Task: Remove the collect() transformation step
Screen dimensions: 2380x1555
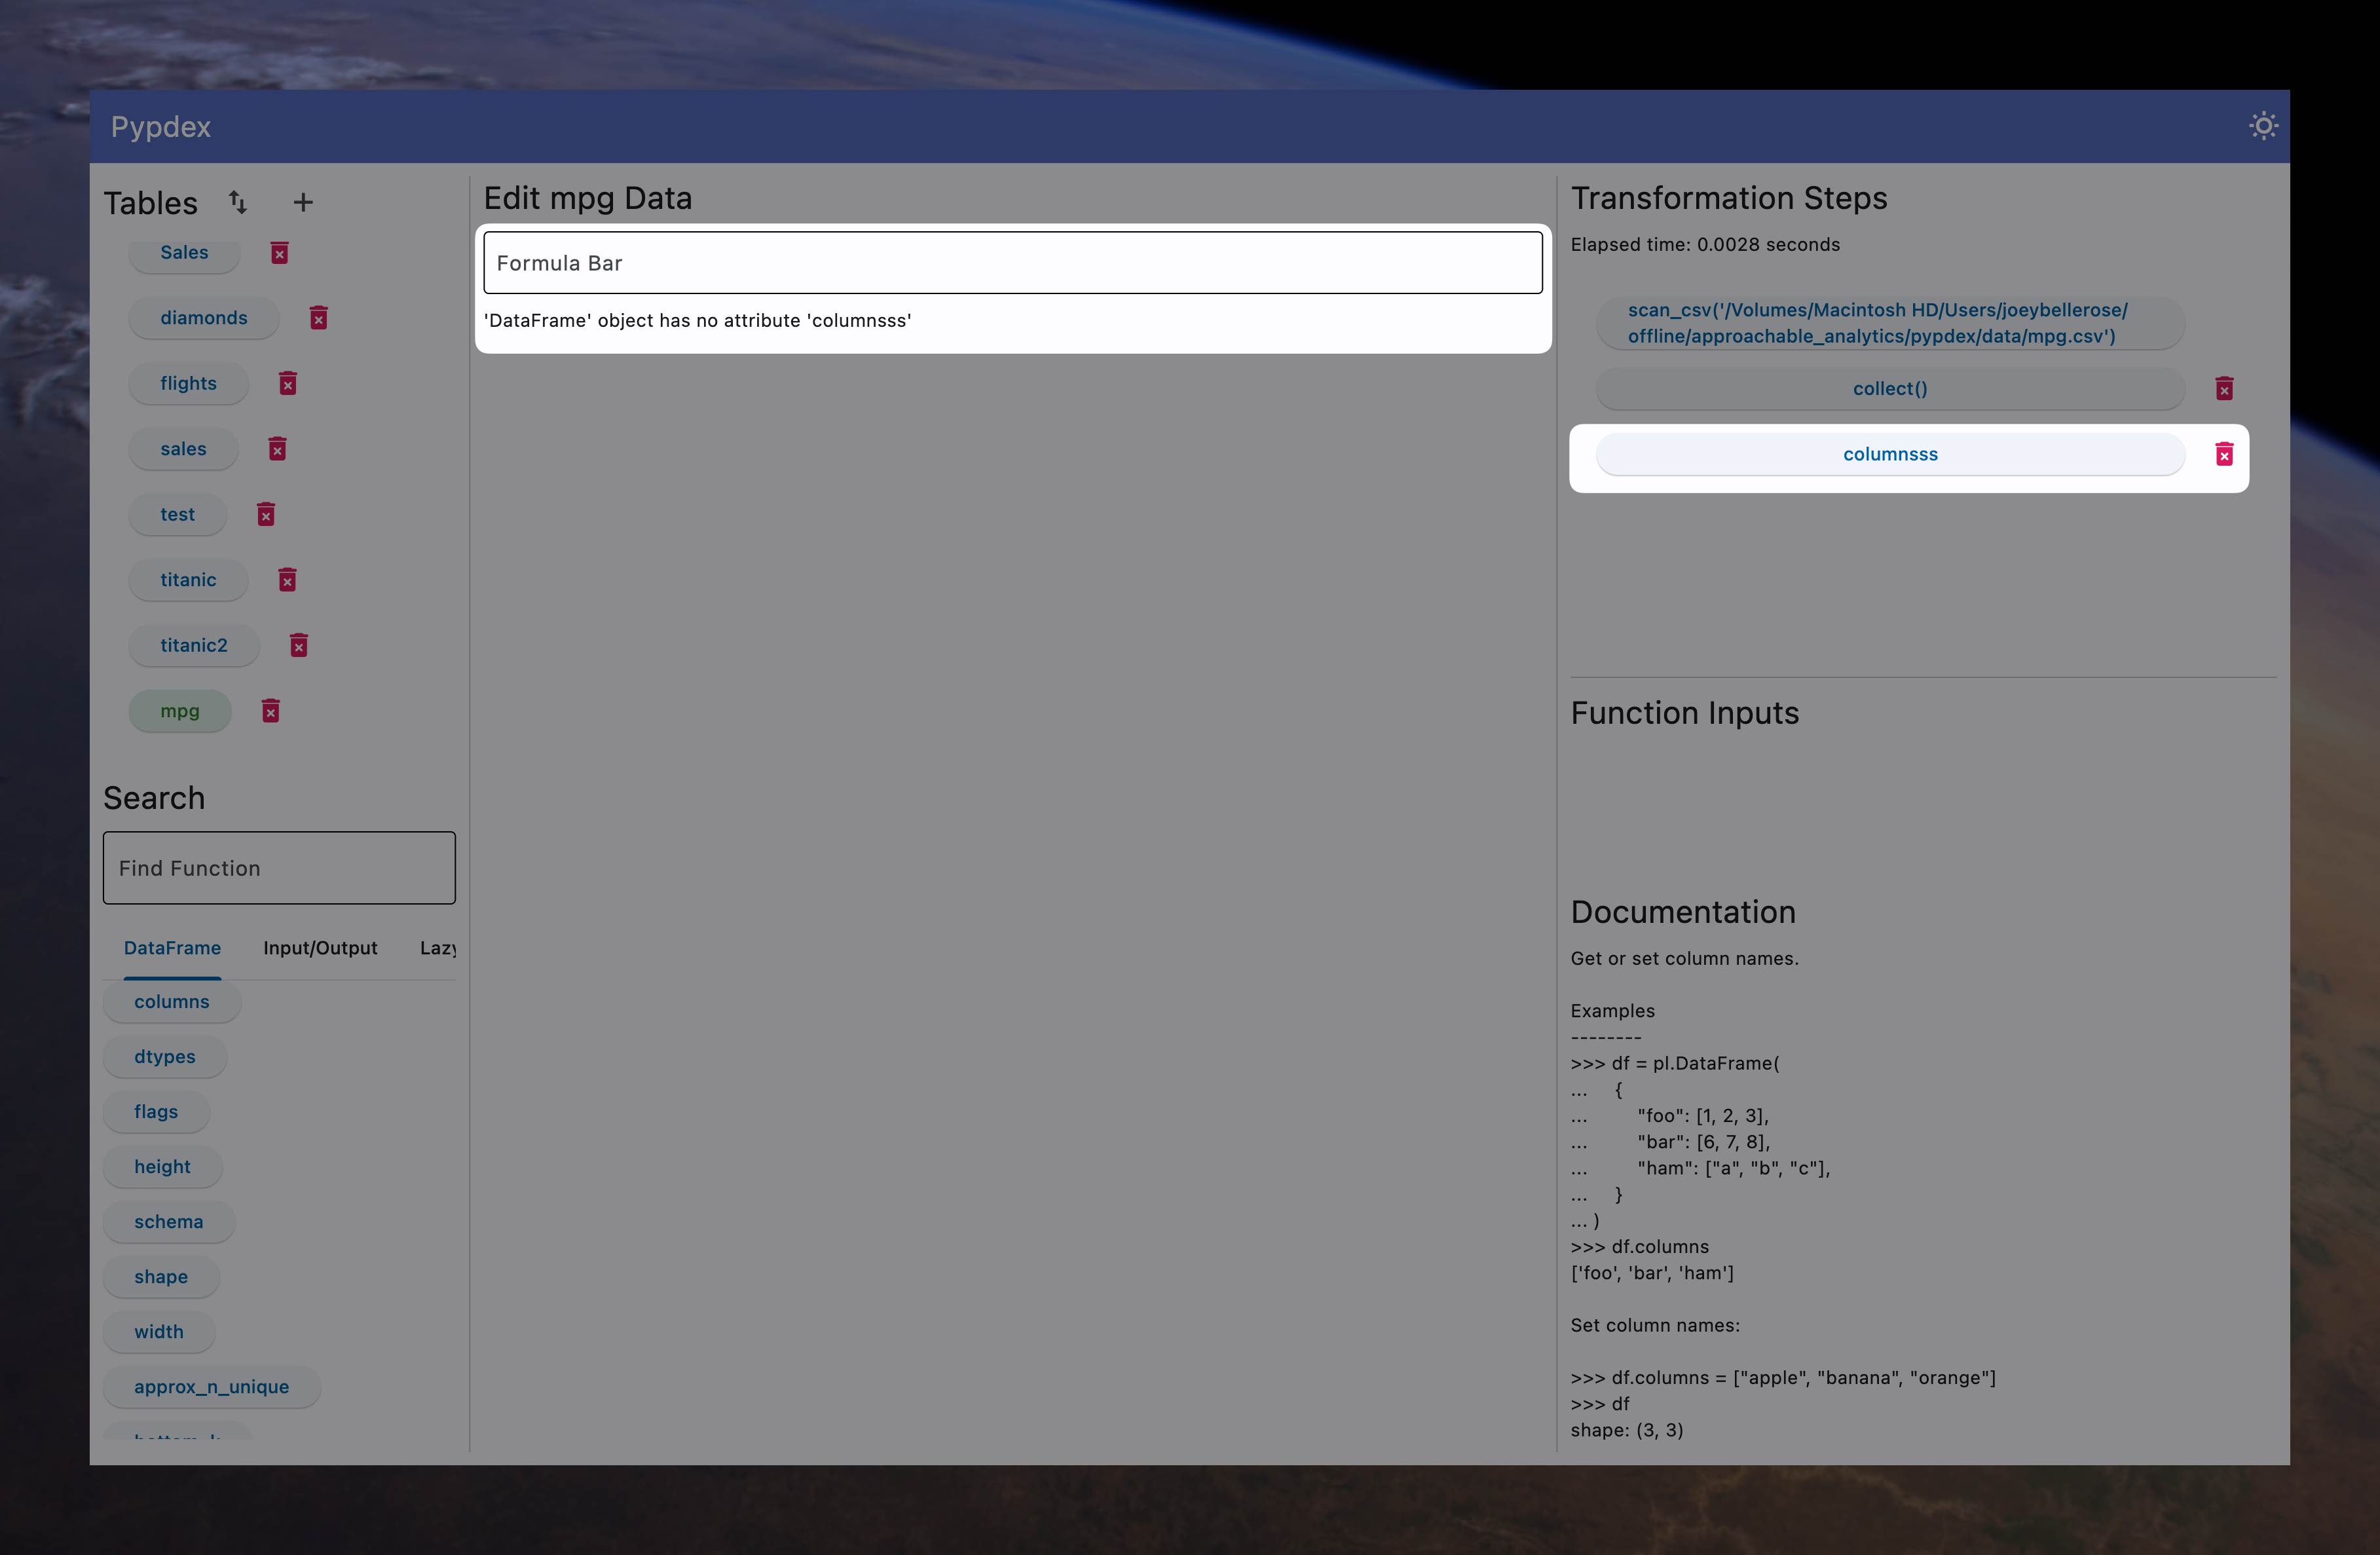Action: pos(2224,388)
